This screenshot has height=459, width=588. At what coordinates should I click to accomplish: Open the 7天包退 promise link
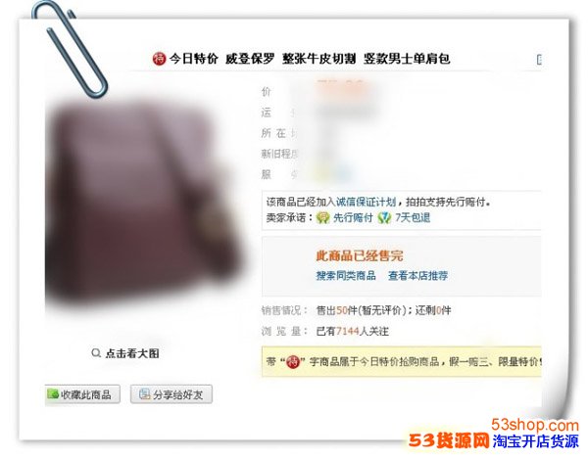coord(413,218)
